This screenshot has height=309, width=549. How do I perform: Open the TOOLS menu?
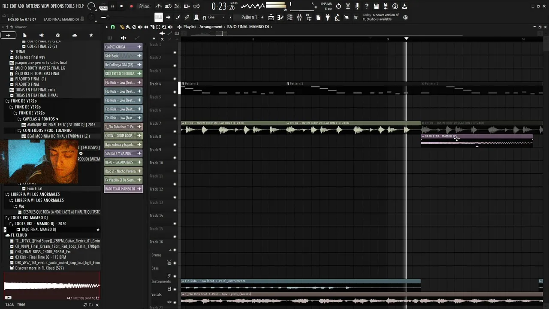click(70, 6)
